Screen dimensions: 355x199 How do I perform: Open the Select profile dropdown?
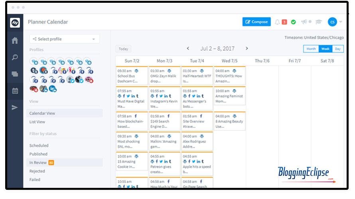(x=65, y=39)
